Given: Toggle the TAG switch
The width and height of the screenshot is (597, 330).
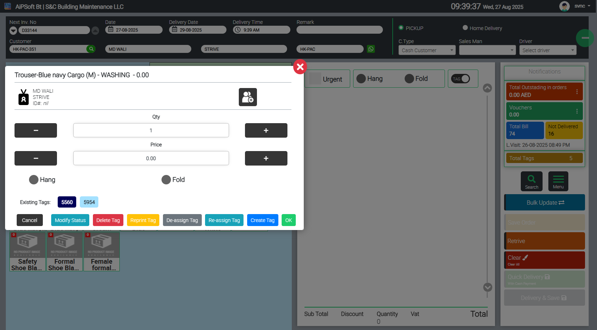Looking at the screenshot, I should pyautogui.click(x=461, y=79).
